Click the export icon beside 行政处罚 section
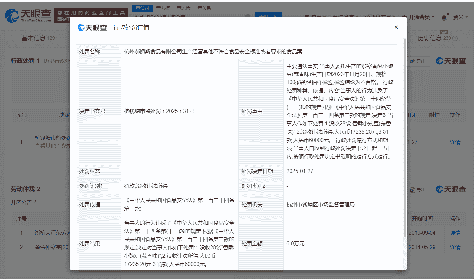Viewport: 474px width, 279px height. (418, 61)
